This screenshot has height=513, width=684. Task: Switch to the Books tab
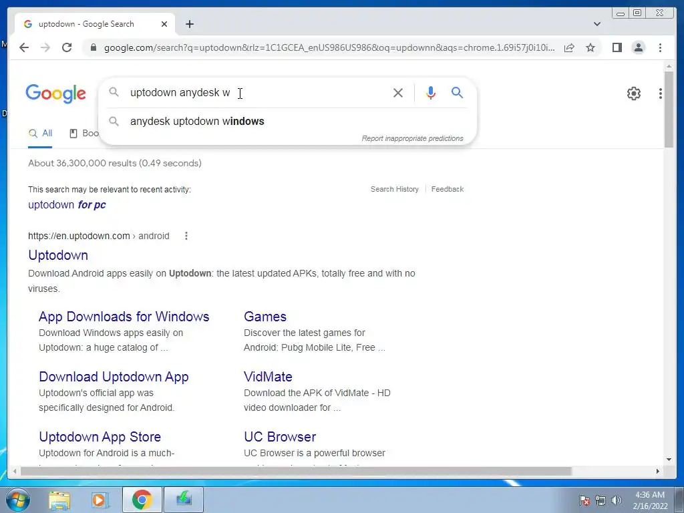(85, 133)
